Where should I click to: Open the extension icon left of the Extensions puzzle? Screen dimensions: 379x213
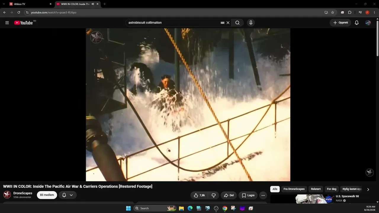point(342,12)
